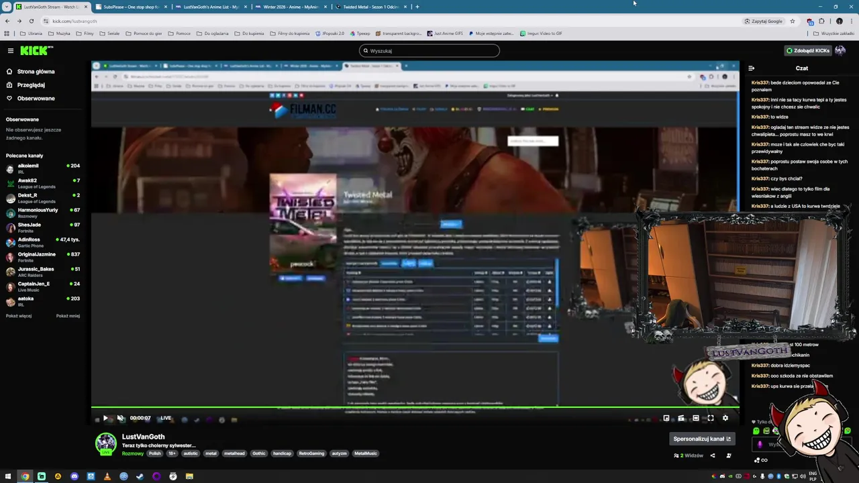Image resolution: width=859 pixels, height=483 pixels.
Task: Open recommended channel OriginalJazmine
Action: 43,256
